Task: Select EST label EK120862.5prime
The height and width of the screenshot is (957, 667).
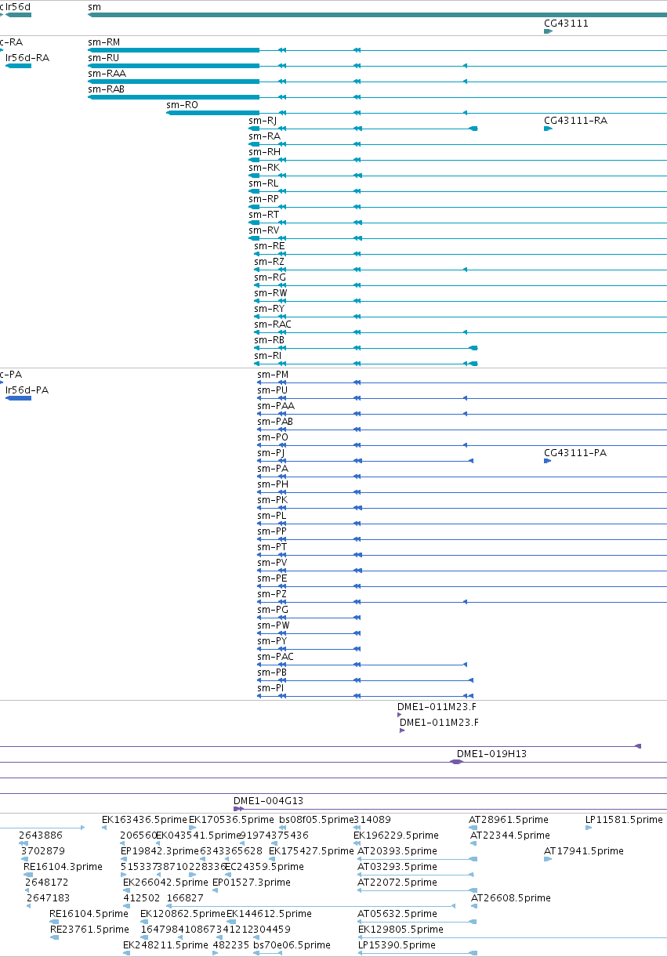Action: point(183,914)
